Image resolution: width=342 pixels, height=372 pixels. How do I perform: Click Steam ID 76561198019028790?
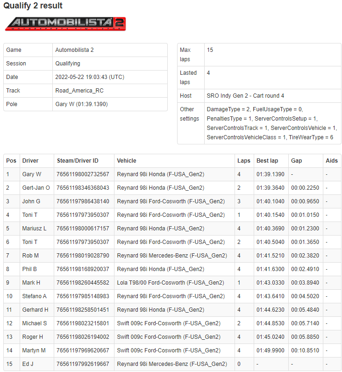pyautogui.click(x=83, y=256)
